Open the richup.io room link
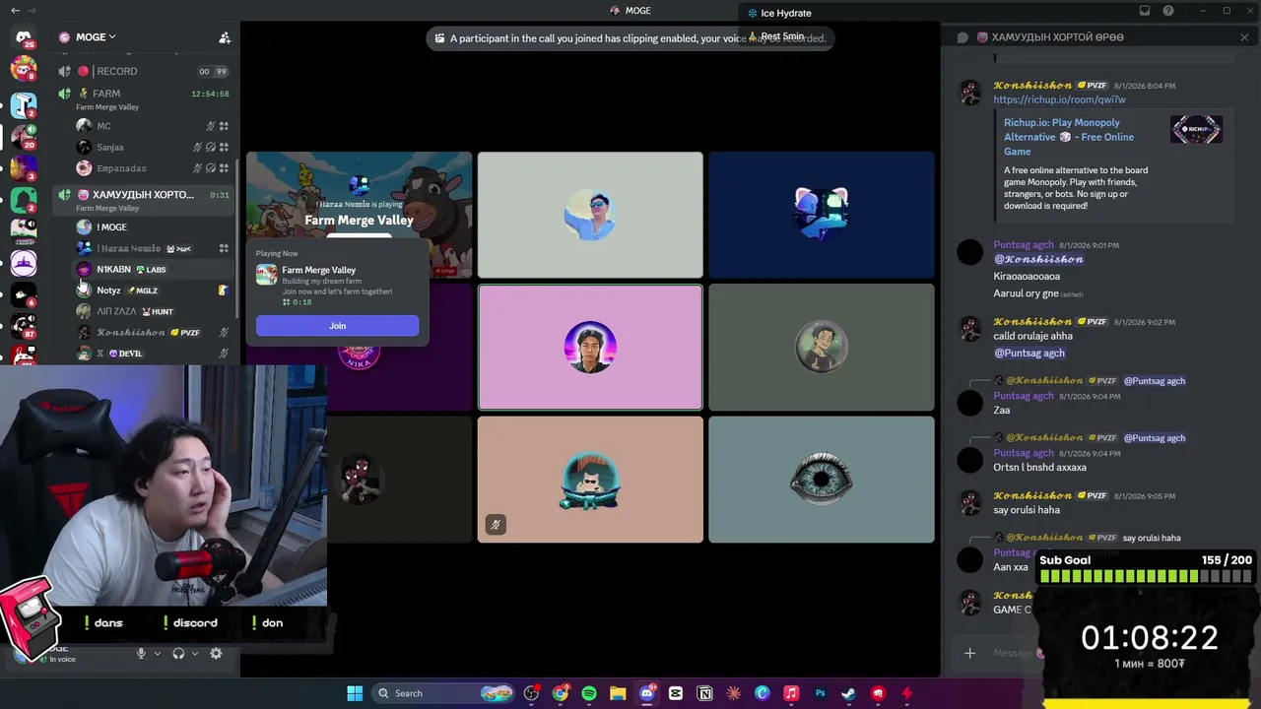 point(1059,99)
